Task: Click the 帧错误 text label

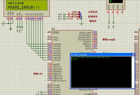Action: pyautogui.click(x=93, y=21)
